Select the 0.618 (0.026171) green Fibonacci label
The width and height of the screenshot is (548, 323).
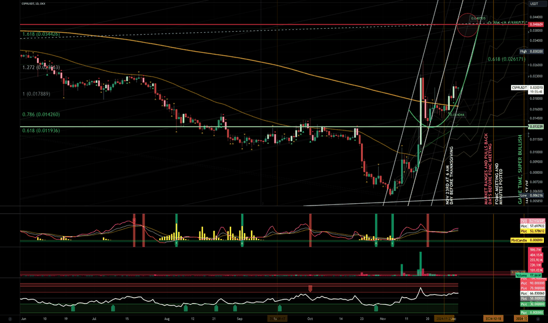point(506,59)
